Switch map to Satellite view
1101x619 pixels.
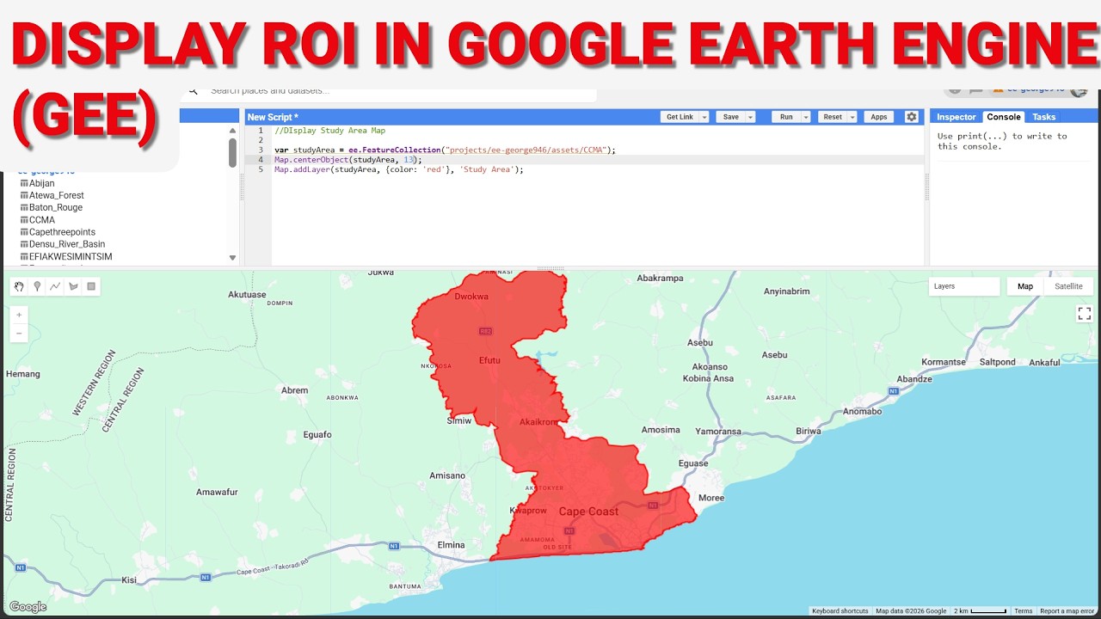pos(1068,286)
